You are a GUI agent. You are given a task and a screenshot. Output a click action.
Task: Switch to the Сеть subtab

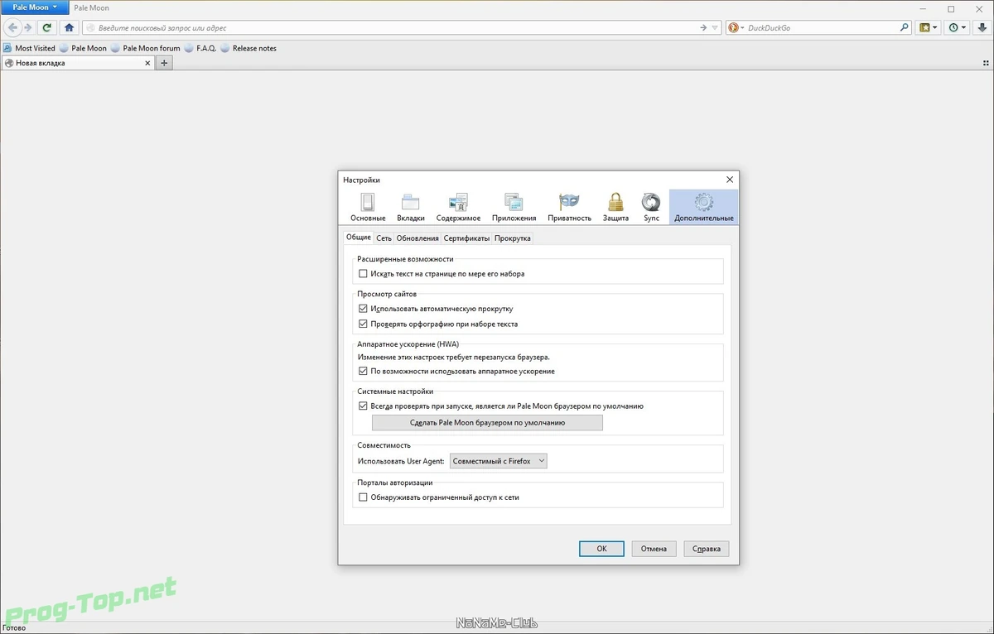click(384, 238)
